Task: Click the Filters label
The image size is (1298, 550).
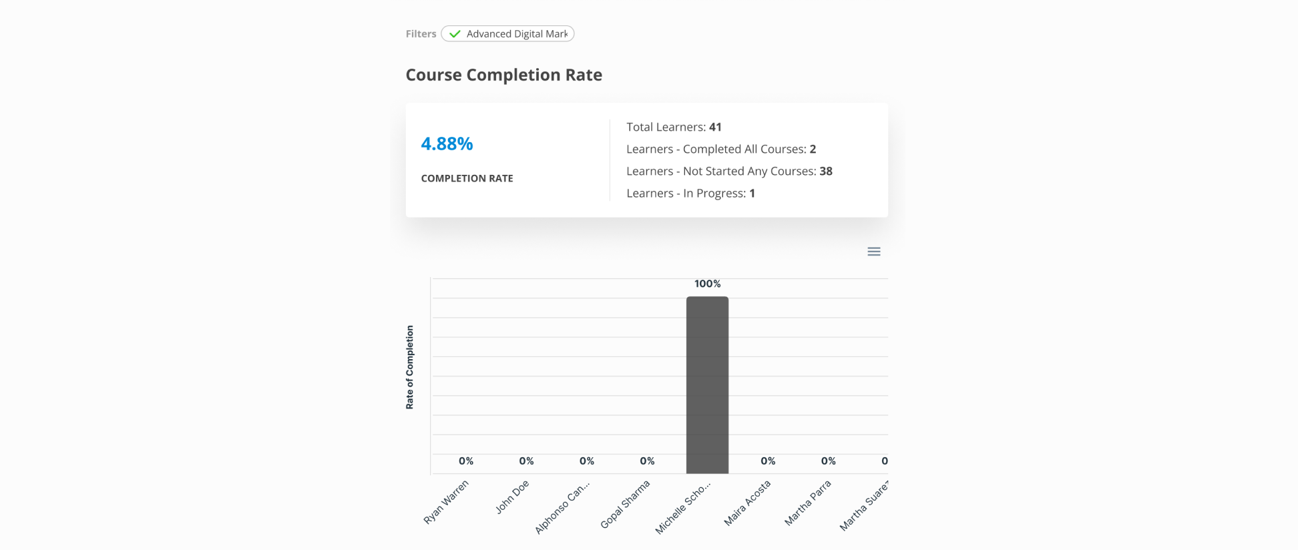Action: [421, 34]
